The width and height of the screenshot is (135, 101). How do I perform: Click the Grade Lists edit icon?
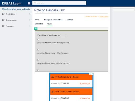pyautogui.click(x=3, y=14)
